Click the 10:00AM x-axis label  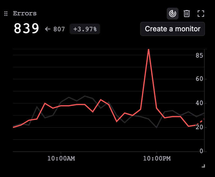click(x=61, y=158)
